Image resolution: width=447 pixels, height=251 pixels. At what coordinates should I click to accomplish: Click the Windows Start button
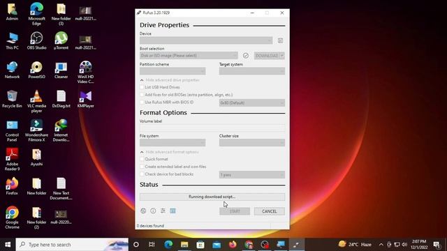click(8, 245)
